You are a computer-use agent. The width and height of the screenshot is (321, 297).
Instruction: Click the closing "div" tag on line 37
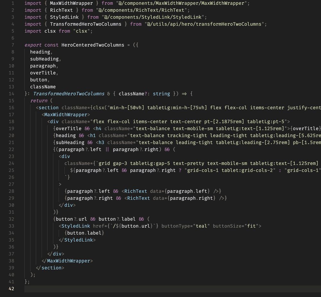pyautogui.click(x=56, y=254)
